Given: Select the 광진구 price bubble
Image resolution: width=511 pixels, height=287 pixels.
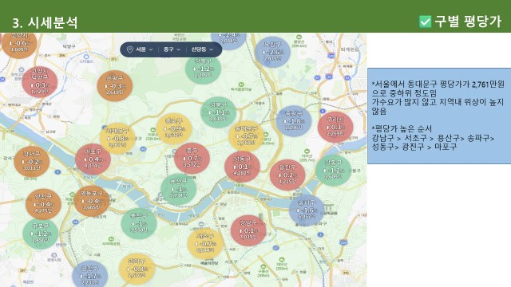Looking at the screenshot, I should [x=287, y=175].
